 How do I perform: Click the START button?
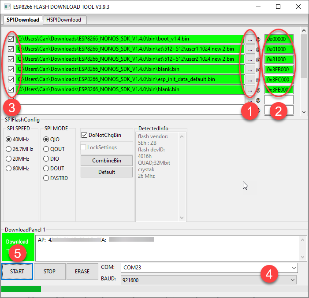17,272
